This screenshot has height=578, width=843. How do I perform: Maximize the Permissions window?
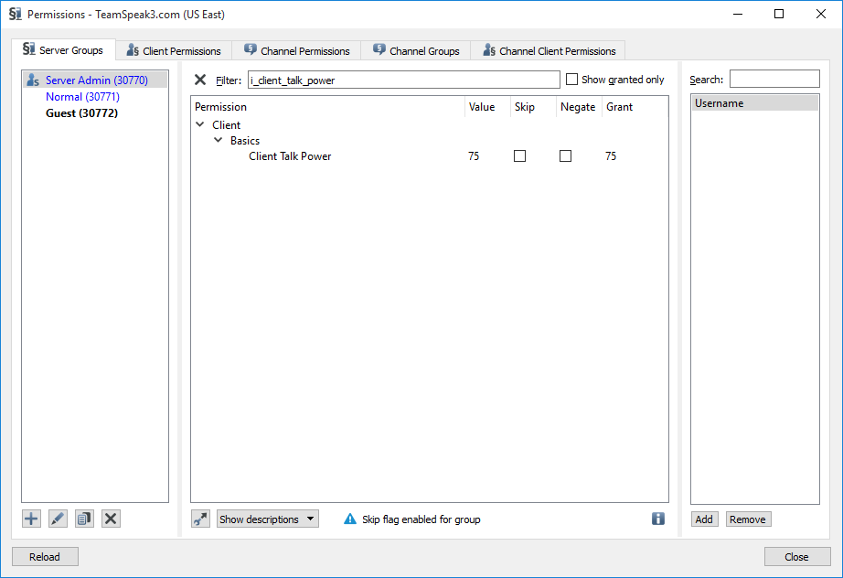[x=779, y=14]
